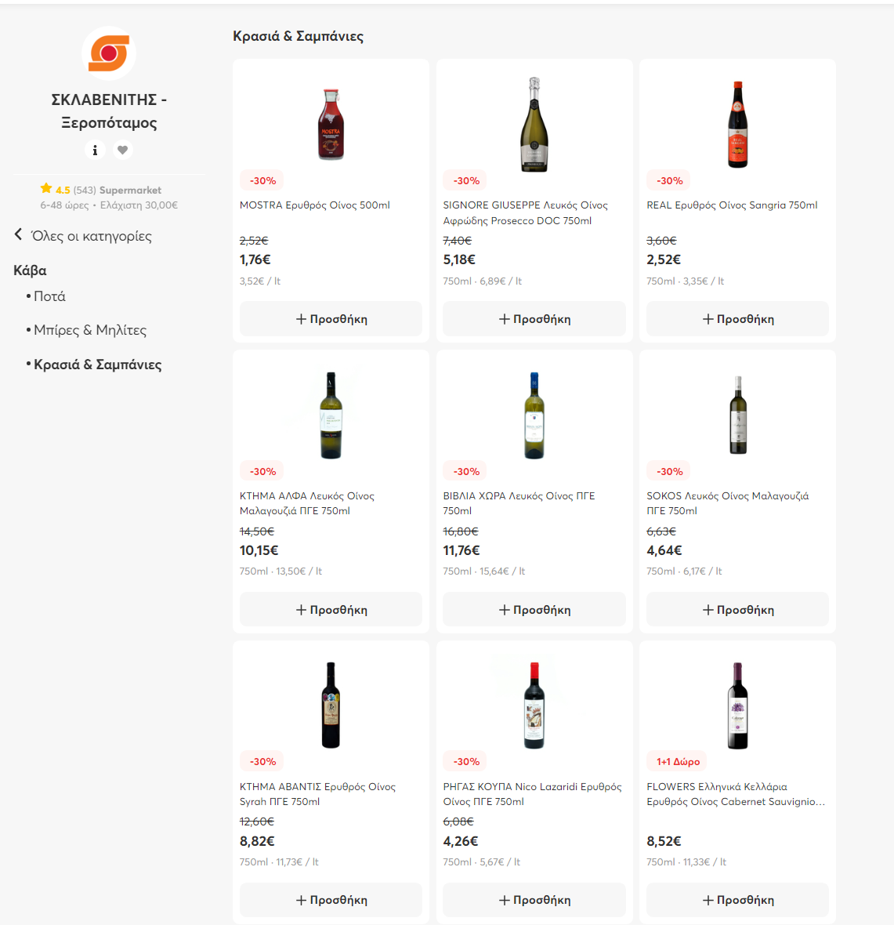Add SOKOS Μαλαγουζιά wine to cart
894x925 pixels.
738,609
